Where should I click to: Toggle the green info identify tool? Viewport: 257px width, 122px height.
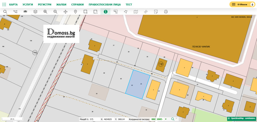point(106,12)
